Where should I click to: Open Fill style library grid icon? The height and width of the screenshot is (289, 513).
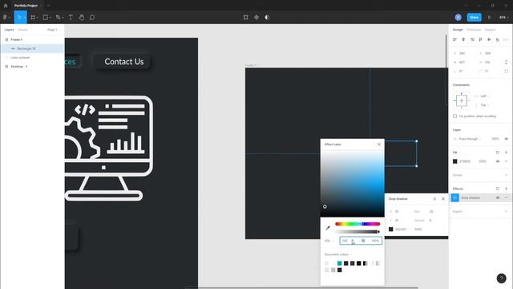click(x=497, y=153)
